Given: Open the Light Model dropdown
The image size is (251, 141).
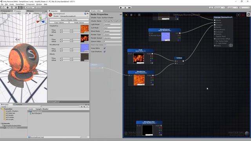Looking at the screenshot, I should pos(113,24).
